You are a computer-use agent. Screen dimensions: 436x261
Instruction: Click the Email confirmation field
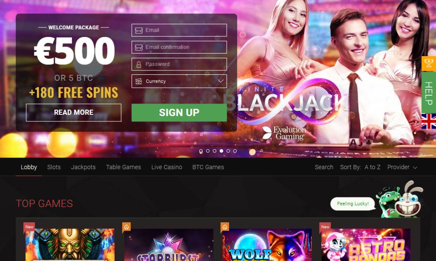click(179, 47)
